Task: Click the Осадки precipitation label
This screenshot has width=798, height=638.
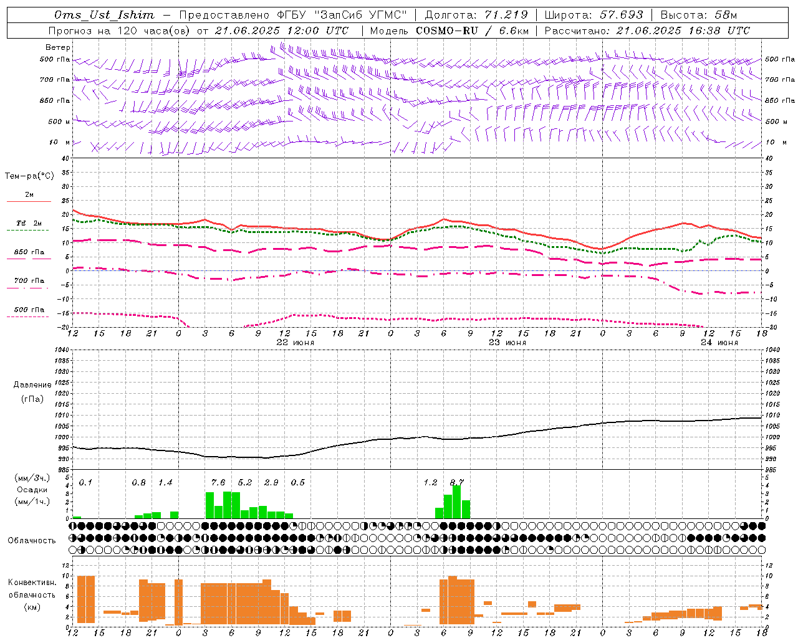Action: (32, 490)
